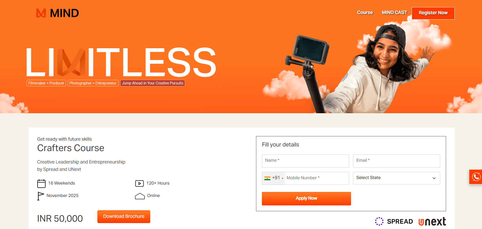Open the Course menu item
The width and height of the screenshot is (482, 229).
pos(365,12)
